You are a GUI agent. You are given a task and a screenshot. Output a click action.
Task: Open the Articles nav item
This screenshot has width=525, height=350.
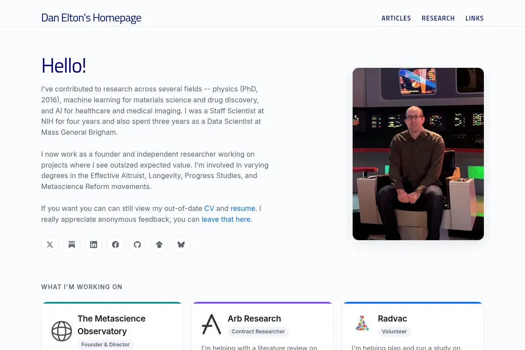coord(396,18)
